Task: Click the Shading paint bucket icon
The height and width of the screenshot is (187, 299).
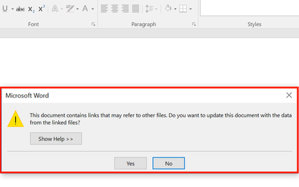Action: pos(168,9)
